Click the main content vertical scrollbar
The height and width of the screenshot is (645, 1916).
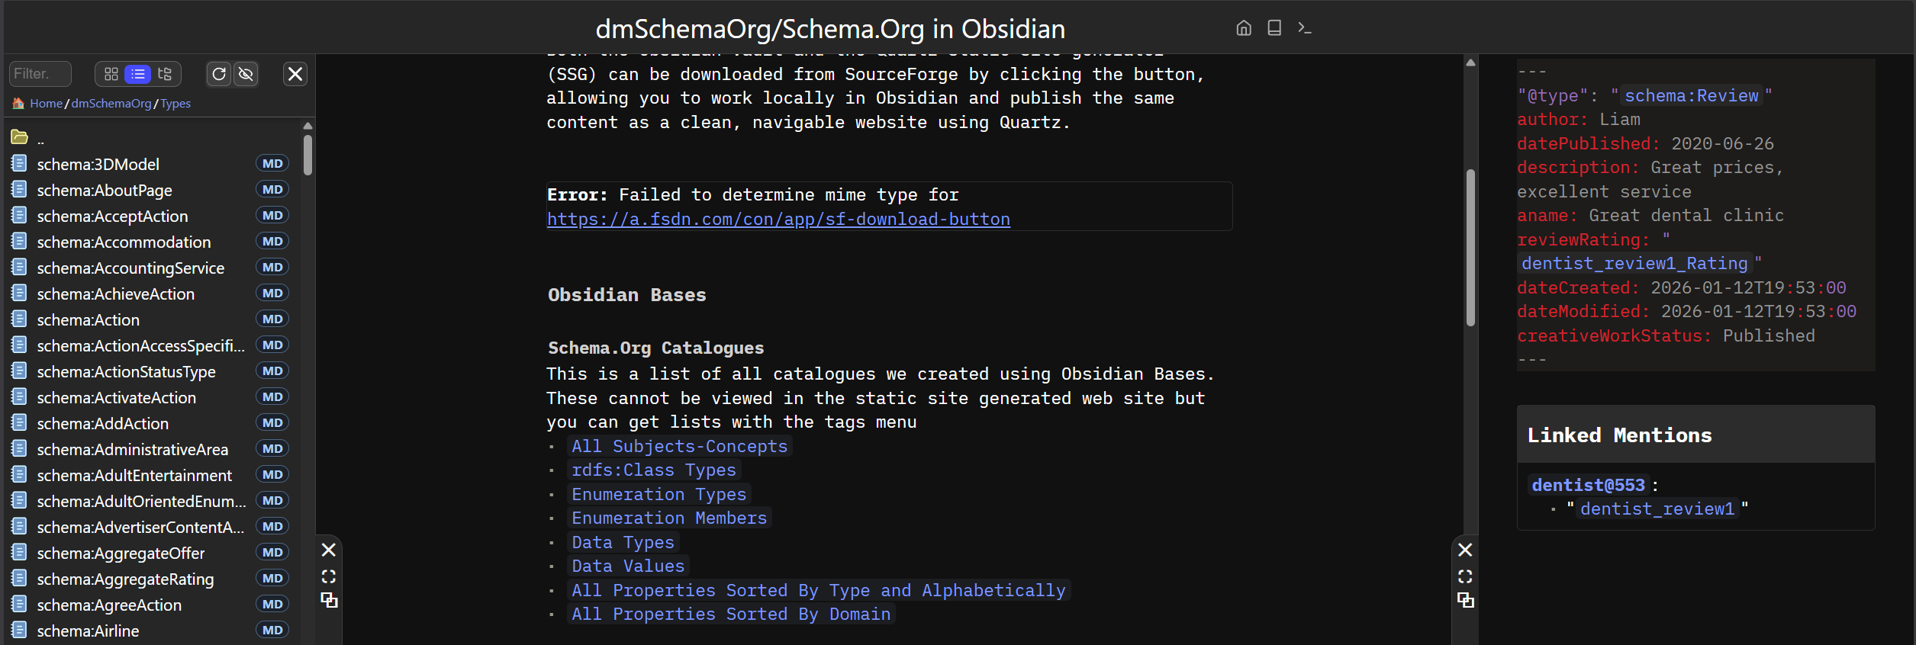tap(1470, 248)
